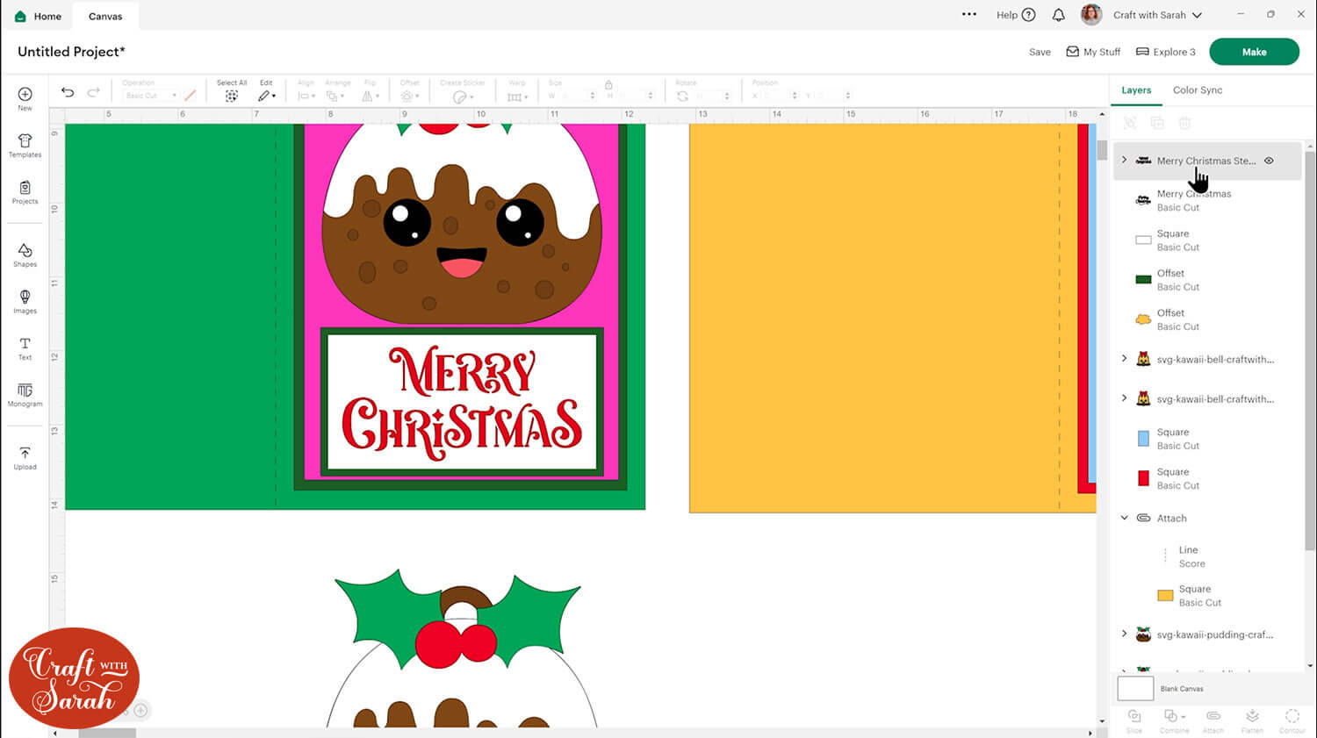Collapse the Attach group
This screenshot has height=738, width=1317.
pos(1124,518)
